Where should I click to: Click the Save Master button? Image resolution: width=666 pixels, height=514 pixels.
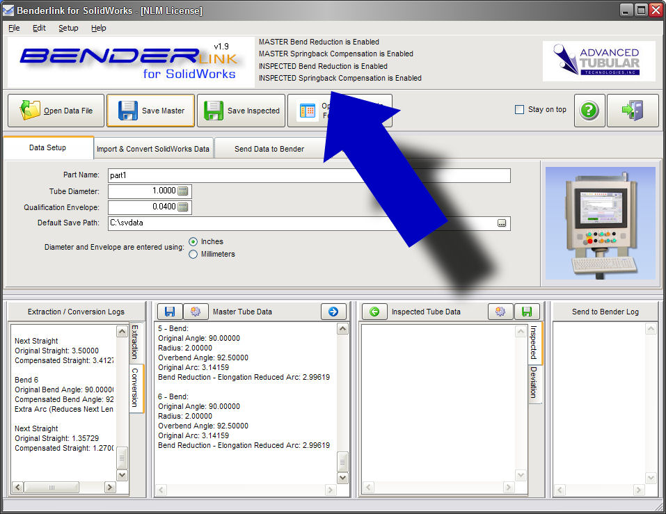coord(150,111)
